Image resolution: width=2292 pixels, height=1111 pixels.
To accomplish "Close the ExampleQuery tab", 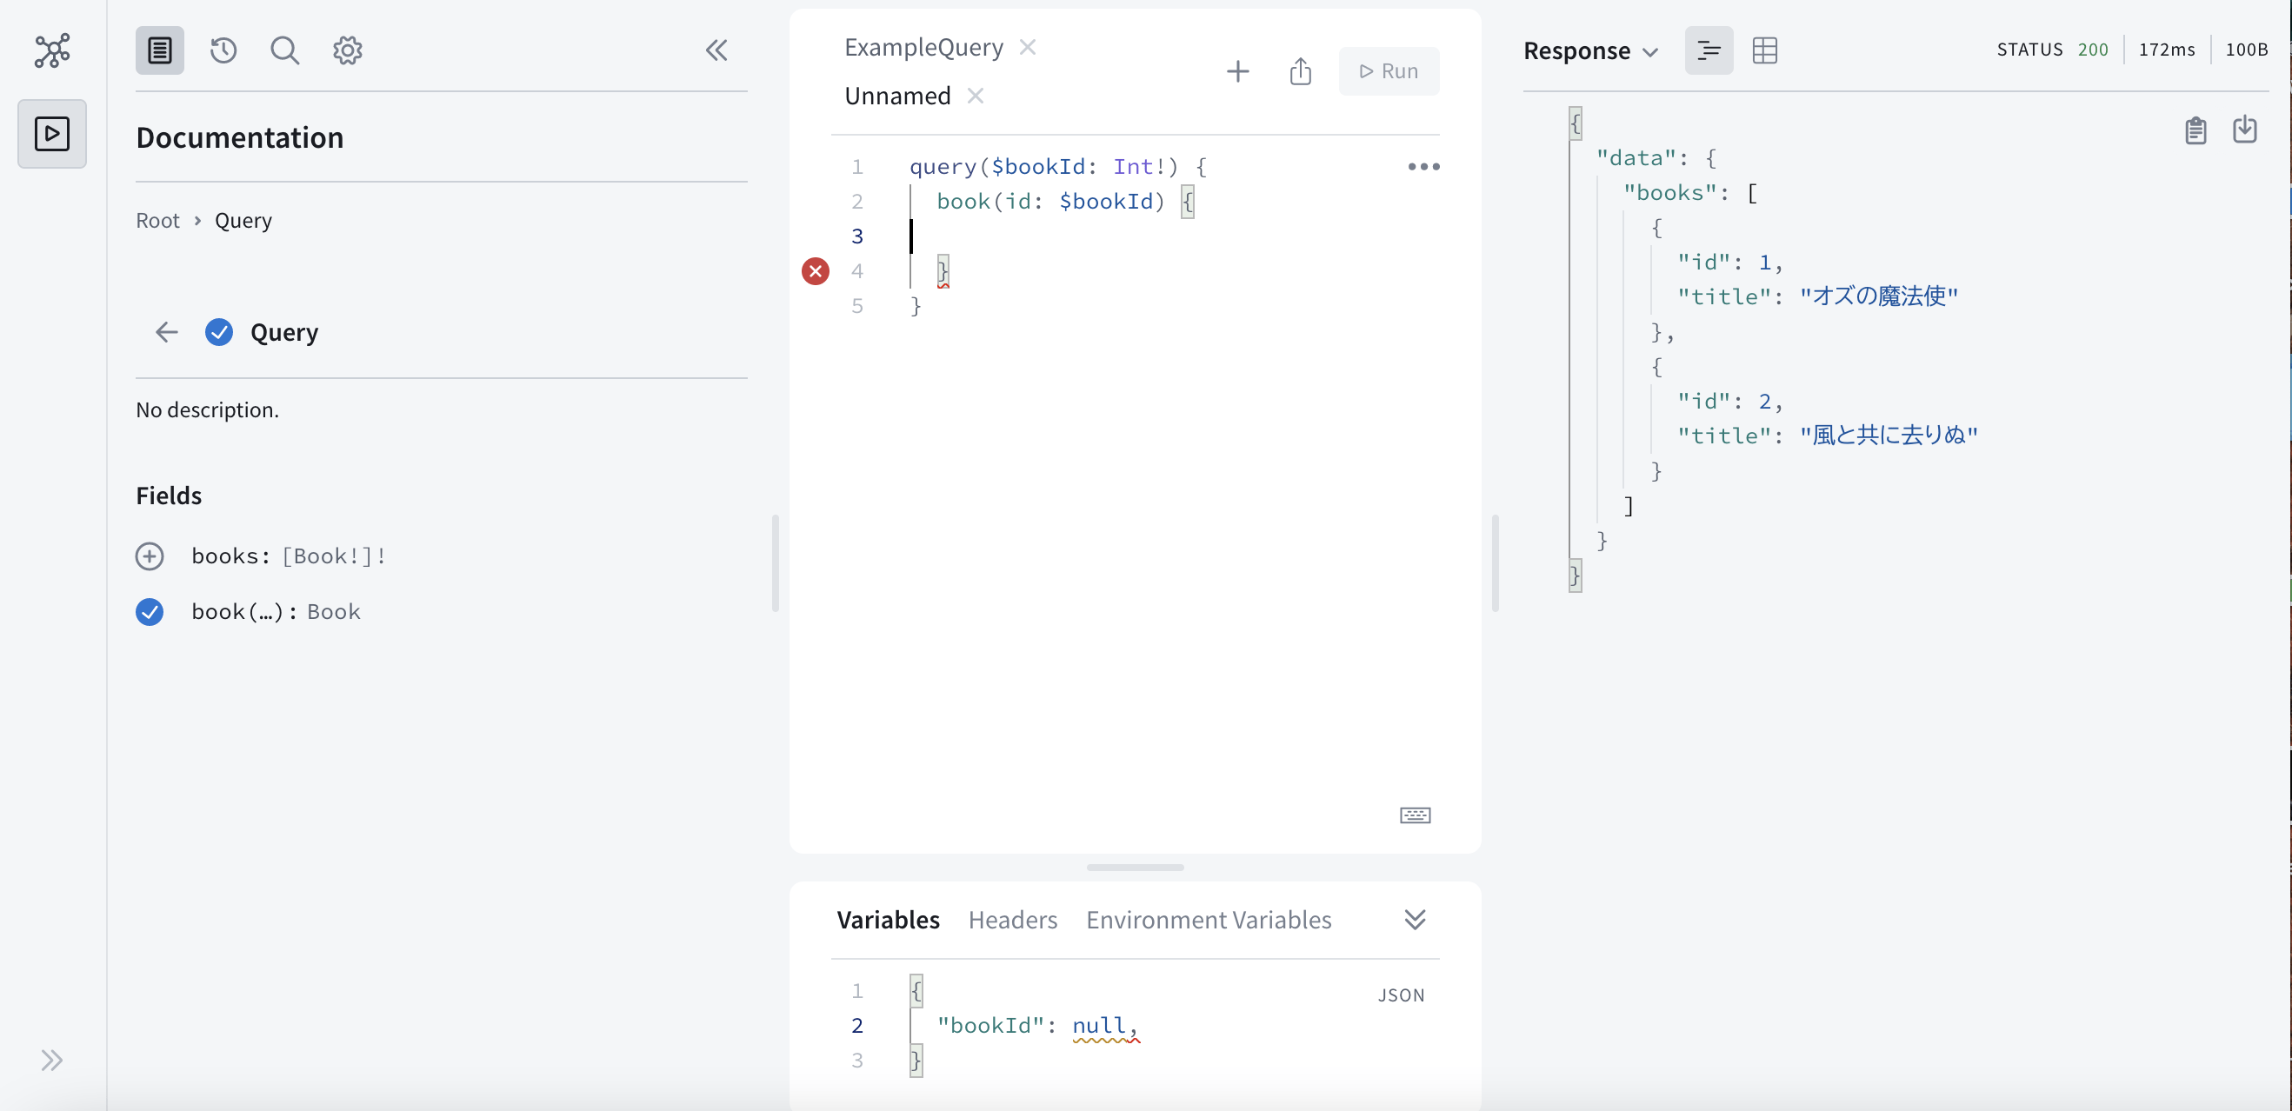I will coord(1028,47).
